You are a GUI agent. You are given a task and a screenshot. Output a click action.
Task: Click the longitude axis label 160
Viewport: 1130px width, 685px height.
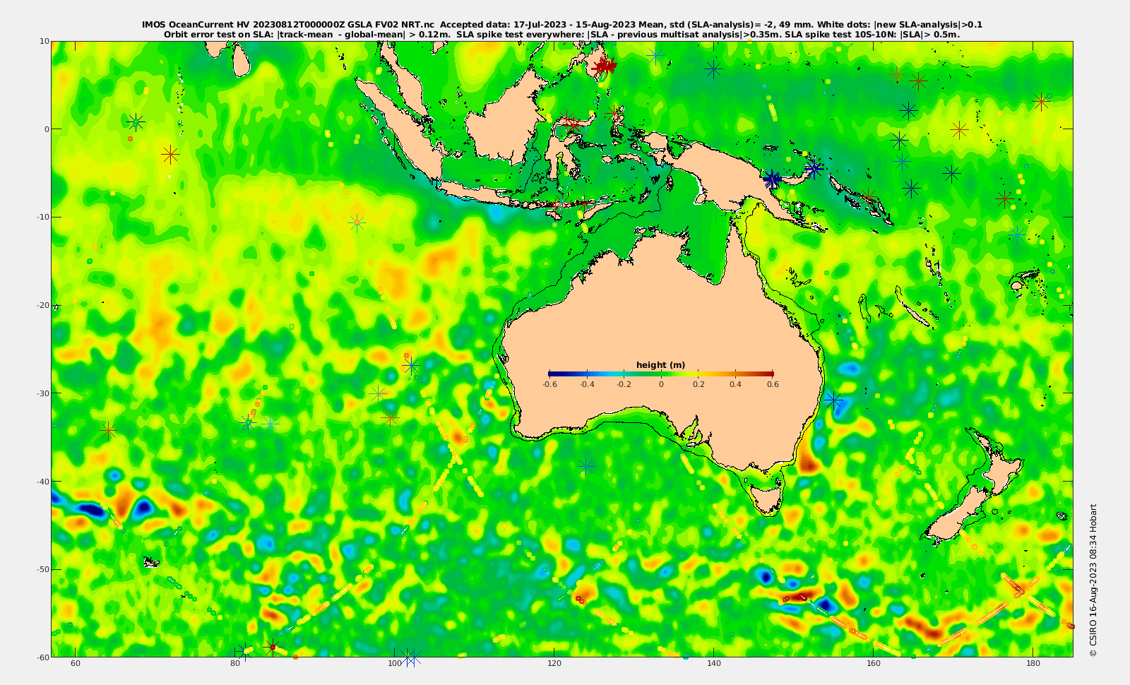tap(874, 664)
